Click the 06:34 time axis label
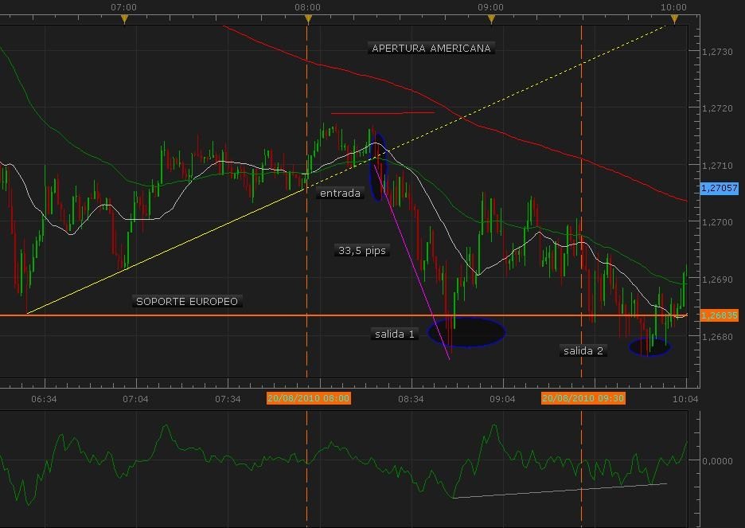Viewport: 745px width, 528px height. (x=44, y=399)
